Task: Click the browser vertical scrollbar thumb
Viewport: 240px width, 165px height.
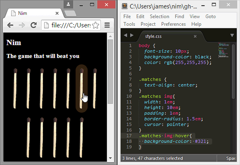Action: [x=111, y=72]
